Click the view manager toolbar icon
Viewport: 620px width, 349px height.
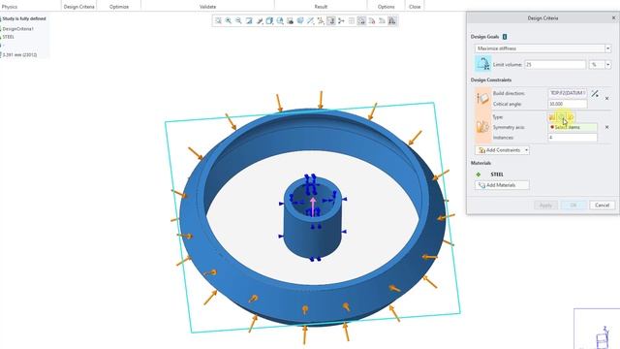[x=291, y=21]
